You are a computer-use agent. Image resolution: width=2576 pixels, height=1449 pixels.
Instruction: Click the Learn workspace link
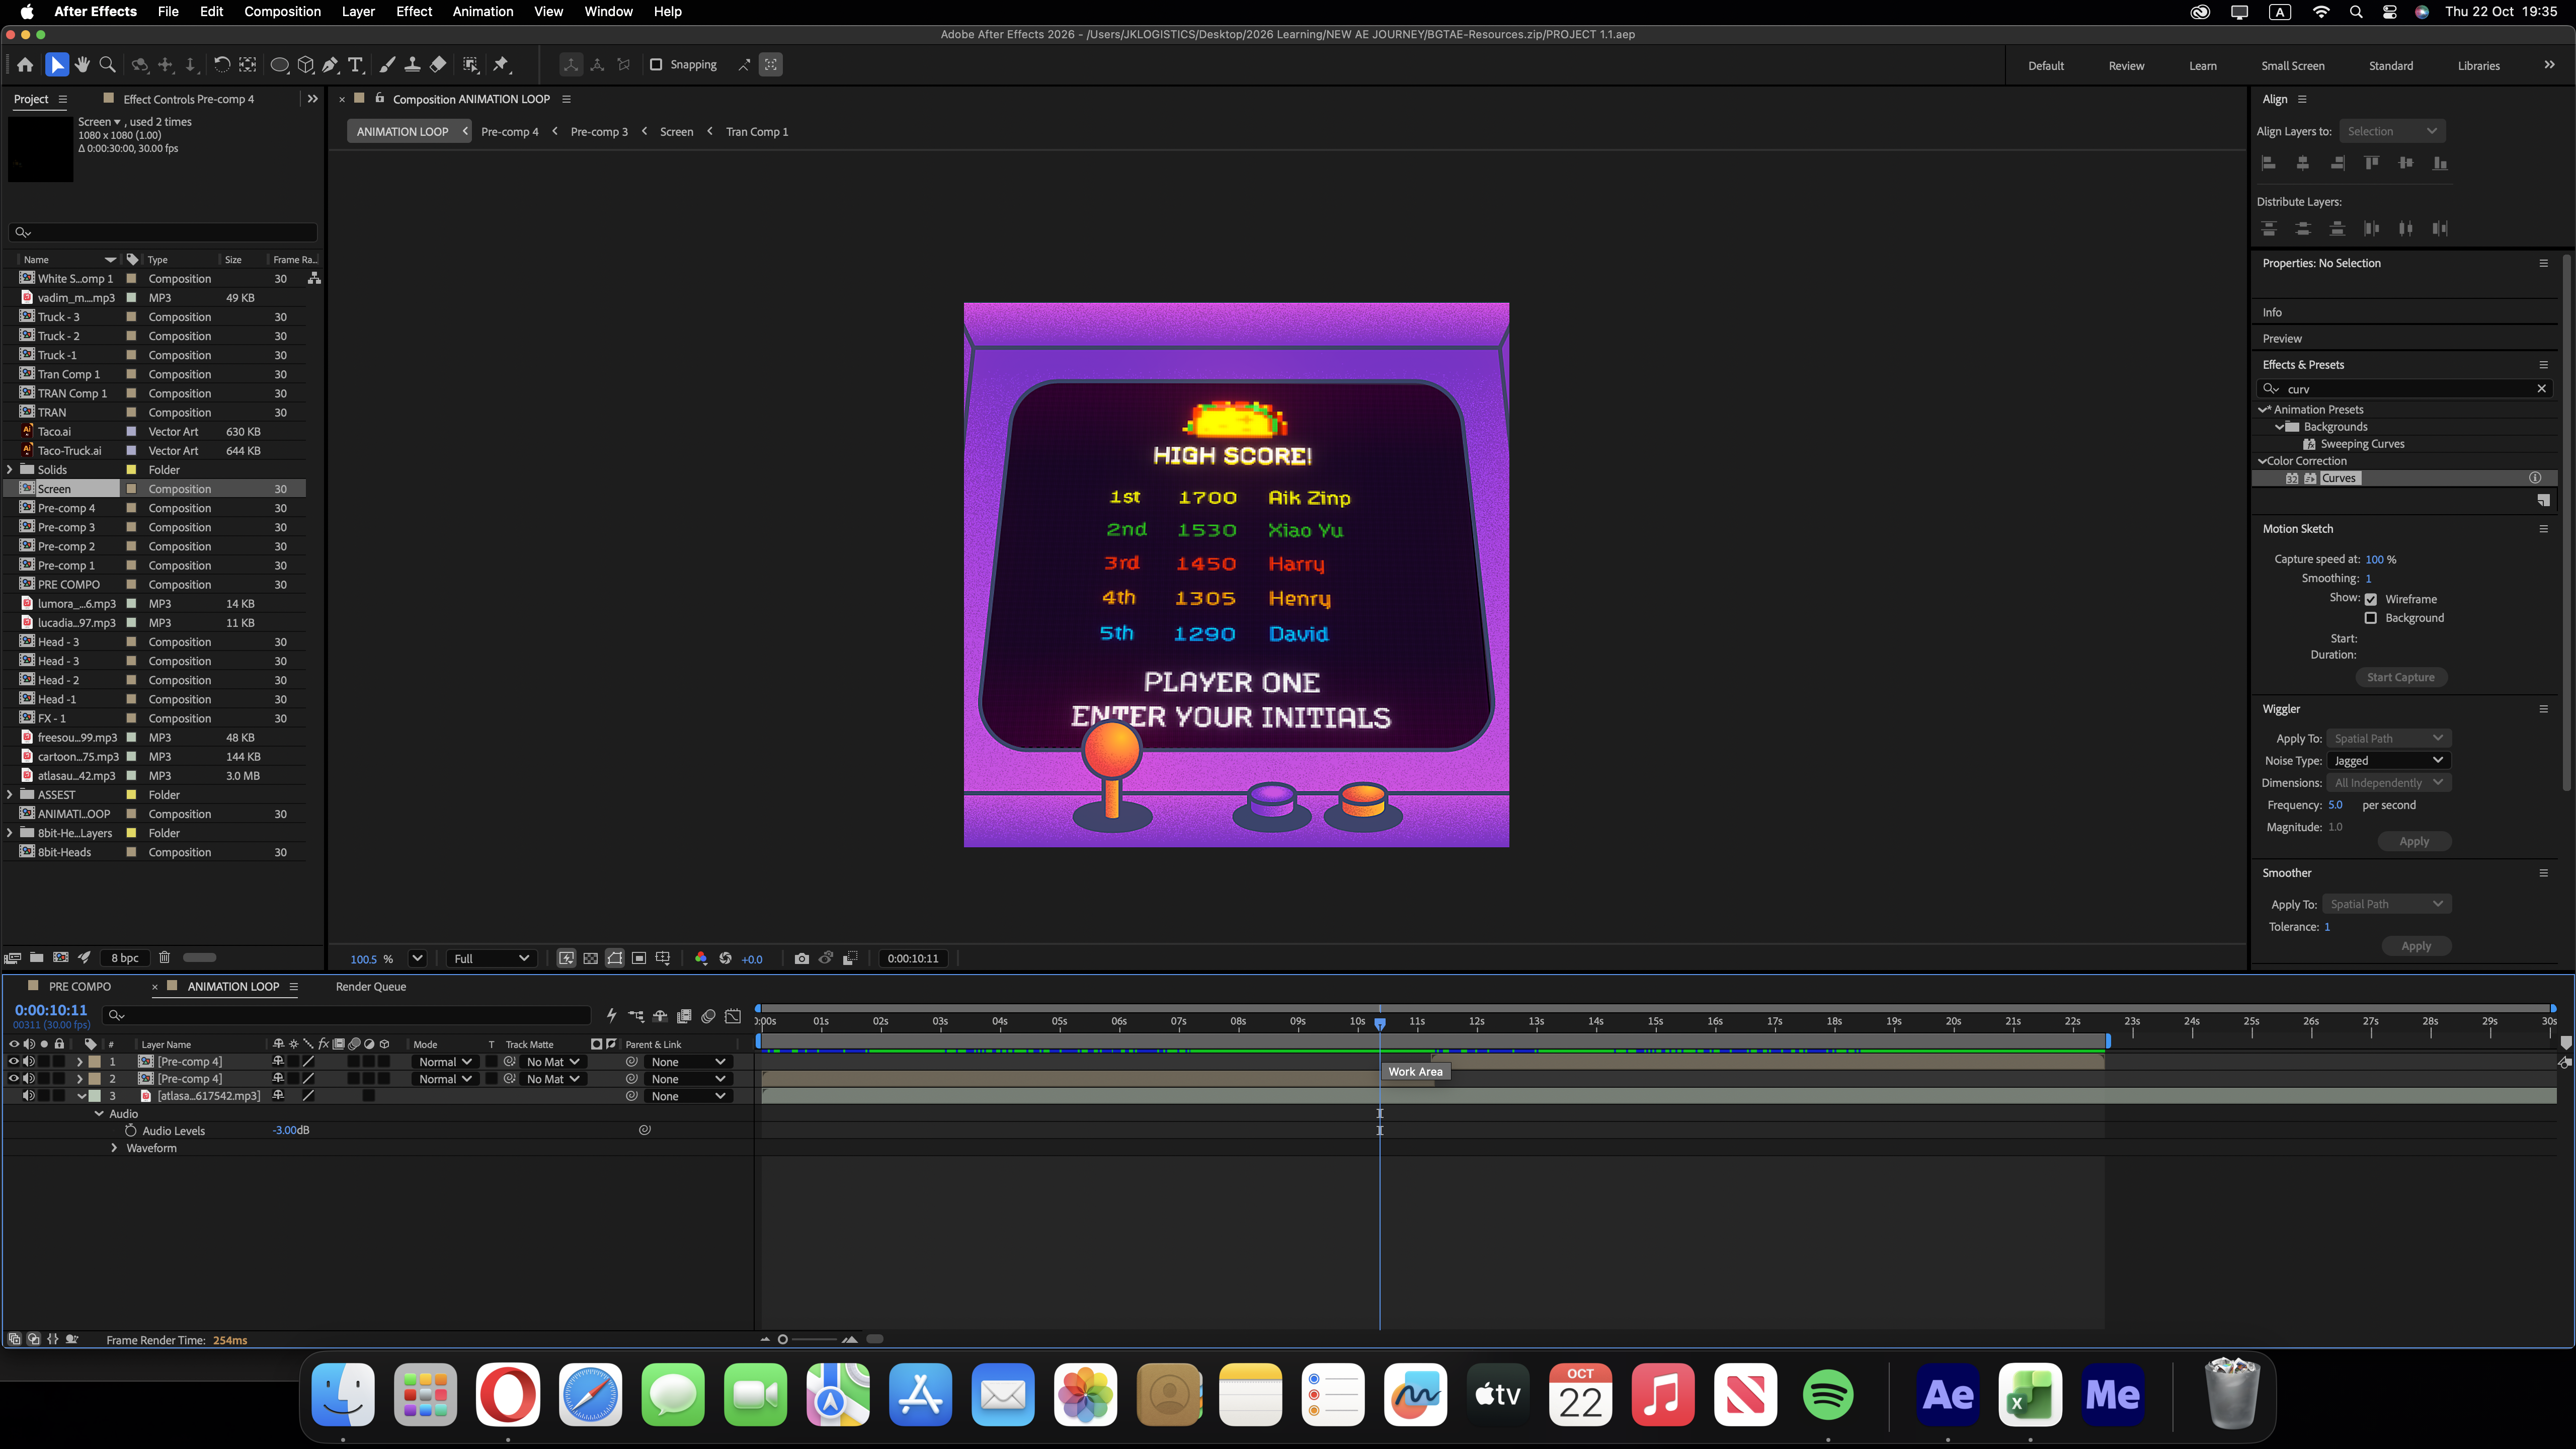pyautogui.click(x=2202, y=66)
